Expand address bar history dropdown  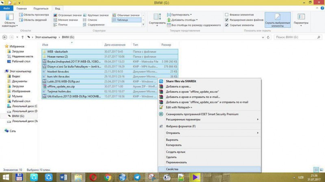coord(263,37)
